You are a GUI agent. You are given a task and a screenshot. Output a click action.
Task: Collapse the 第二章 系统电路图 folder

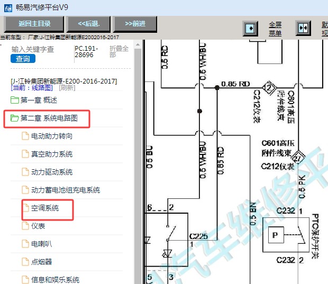(49, 118)
